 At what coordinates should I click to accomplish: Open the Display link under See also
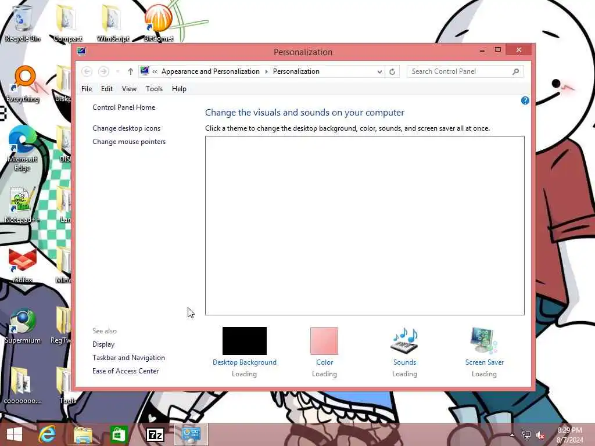103,344
